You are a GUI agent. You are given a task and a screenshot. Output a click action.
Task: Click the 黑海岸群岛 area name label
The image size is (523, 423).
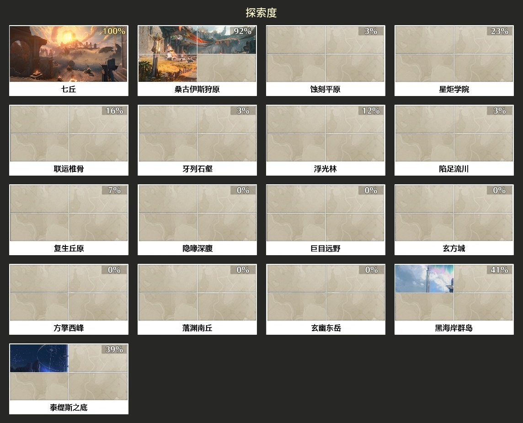click(x=454, y=328)
